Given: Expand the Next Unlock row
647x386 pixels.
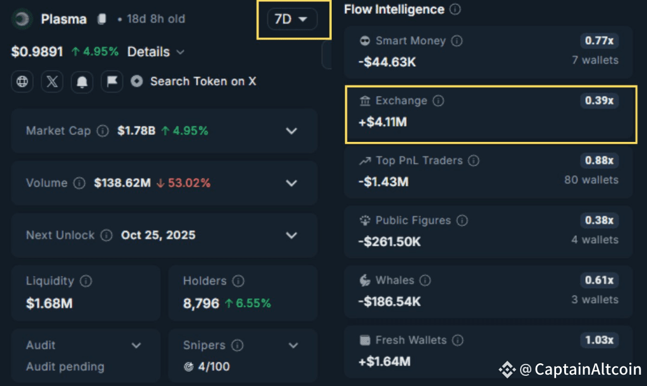Looking at the screenshot, I should pyautogui.click(x=291, y=235).
